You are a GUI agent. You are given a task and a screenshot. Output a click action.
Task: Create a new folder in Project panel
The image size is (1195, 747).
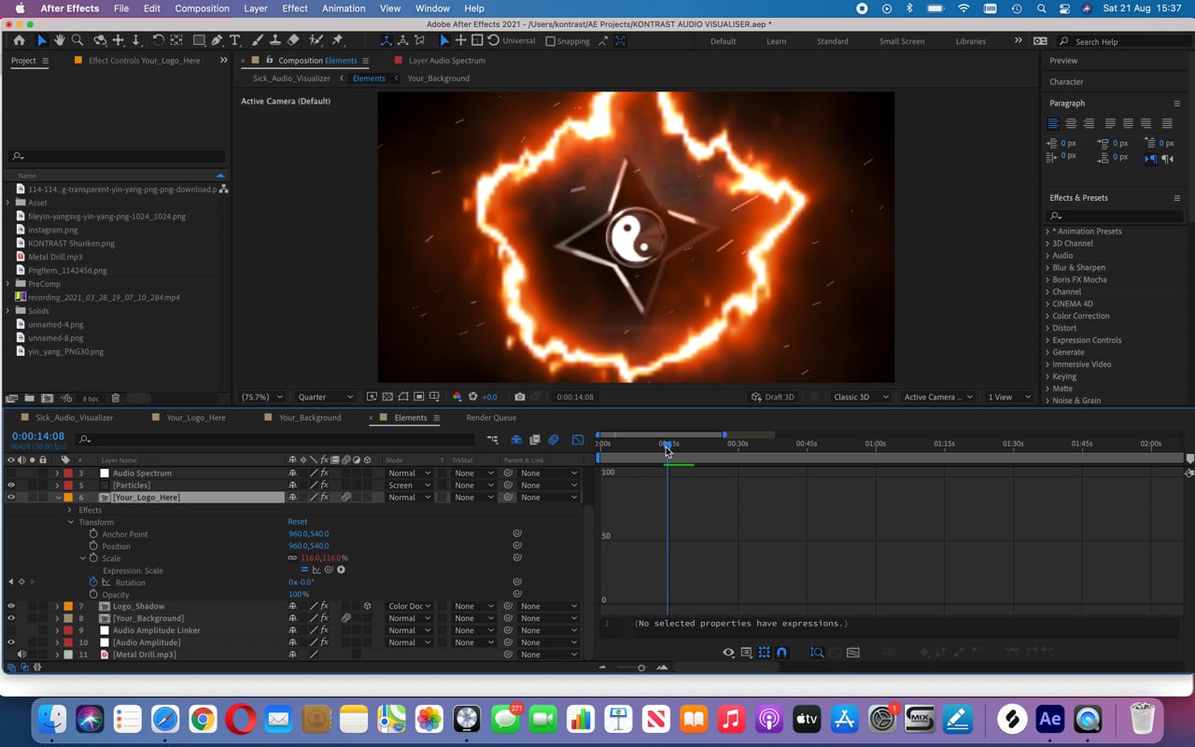(29, 399)
